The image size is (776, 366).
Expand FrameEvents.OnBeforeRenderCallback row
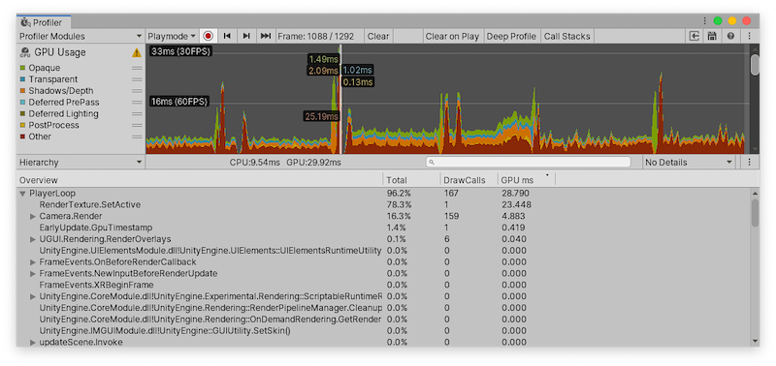pyautogui.click(x=33, y=261)
